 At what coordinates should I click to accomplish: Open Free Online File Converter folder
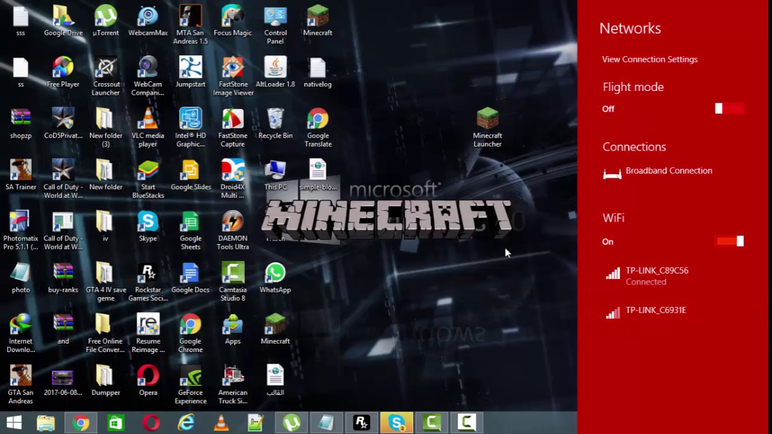pos(106,333)
